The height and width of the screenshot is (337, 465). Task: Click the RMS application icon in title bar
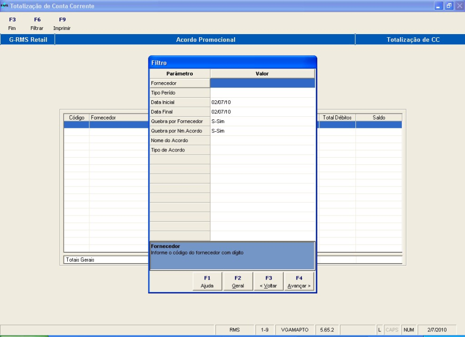click(5, 6)
